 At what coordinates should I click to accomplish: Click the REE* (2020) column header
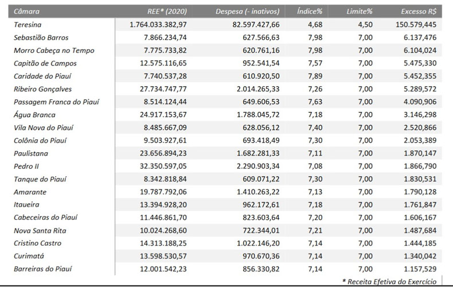pos(167,11)
